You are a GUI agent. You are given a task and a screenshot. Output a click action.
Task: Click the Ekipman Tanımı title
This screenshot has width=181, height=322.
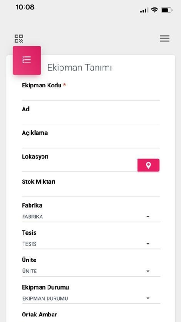79,68
